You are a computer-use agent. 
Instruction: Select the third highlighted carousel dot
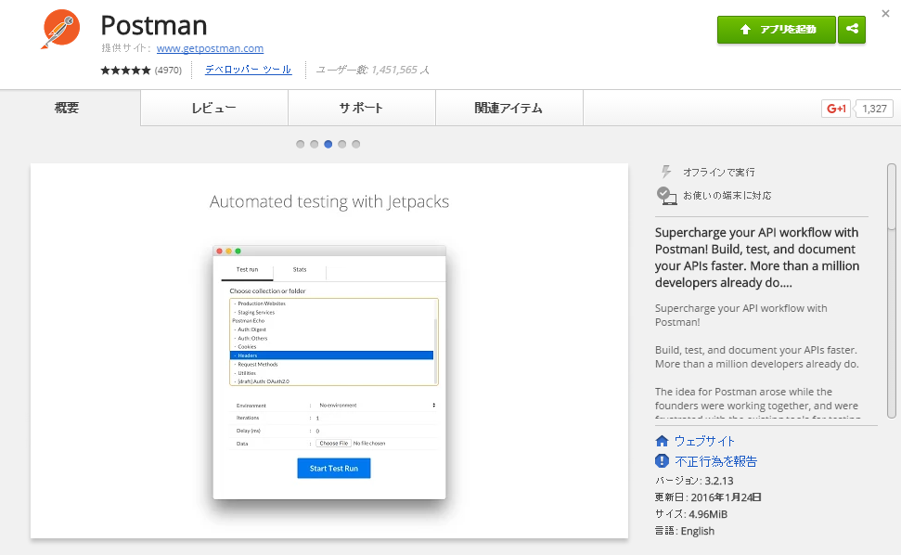click(x=328, y=144)
